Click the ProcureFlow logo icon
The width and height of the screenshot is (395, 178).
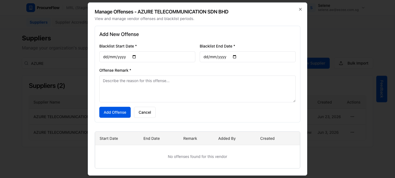(x=31, y=8)
